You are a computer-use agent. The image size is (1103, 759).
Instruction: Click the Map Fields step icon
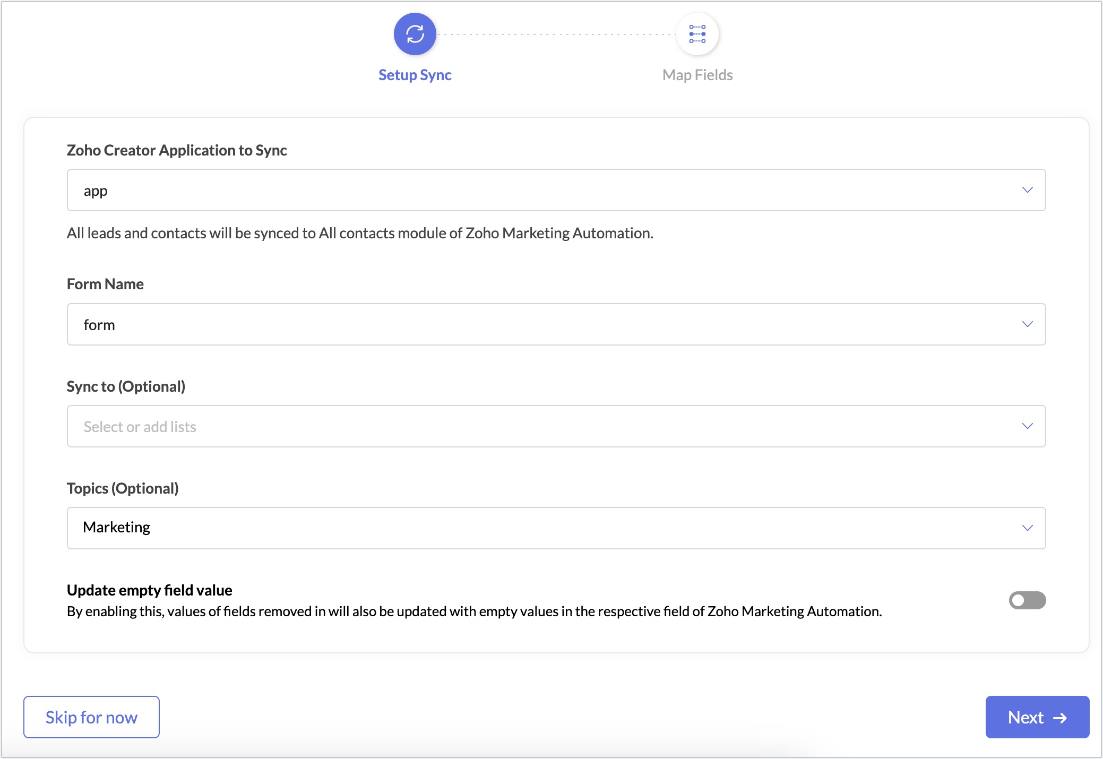(x=697, y=34)
